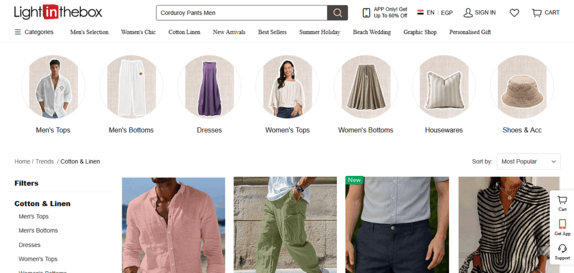Screen dimensions: 574x273
Task: Click the search box with Corduroy Pants Men
Action: pyautogui.click(x=242, y=13)
